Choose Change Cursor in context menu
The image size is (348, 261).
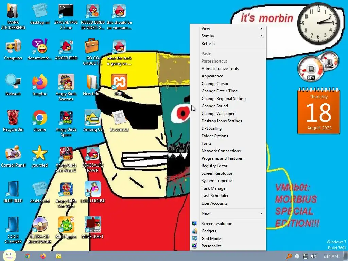228,84
